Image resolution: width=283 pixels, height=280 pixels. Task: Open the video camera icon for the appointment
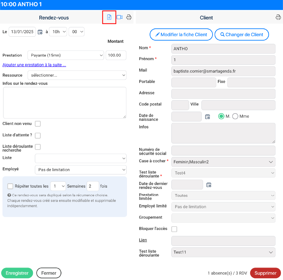119,17
